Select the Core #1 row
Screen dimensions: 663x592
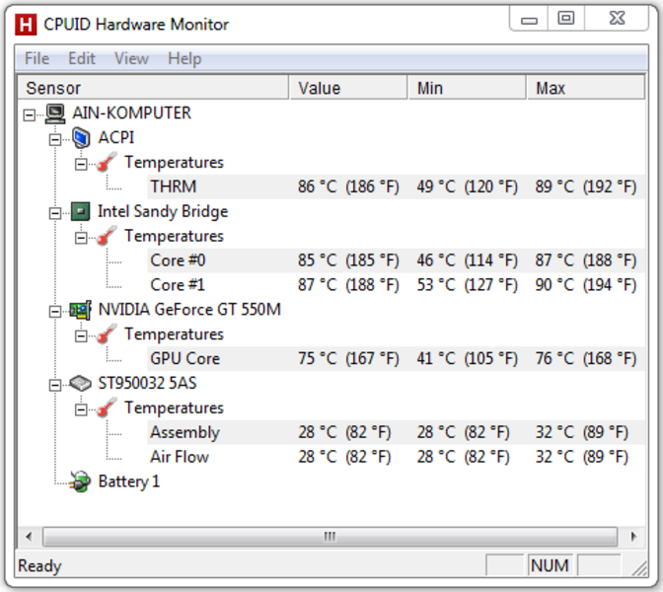(x=396, y=285)
